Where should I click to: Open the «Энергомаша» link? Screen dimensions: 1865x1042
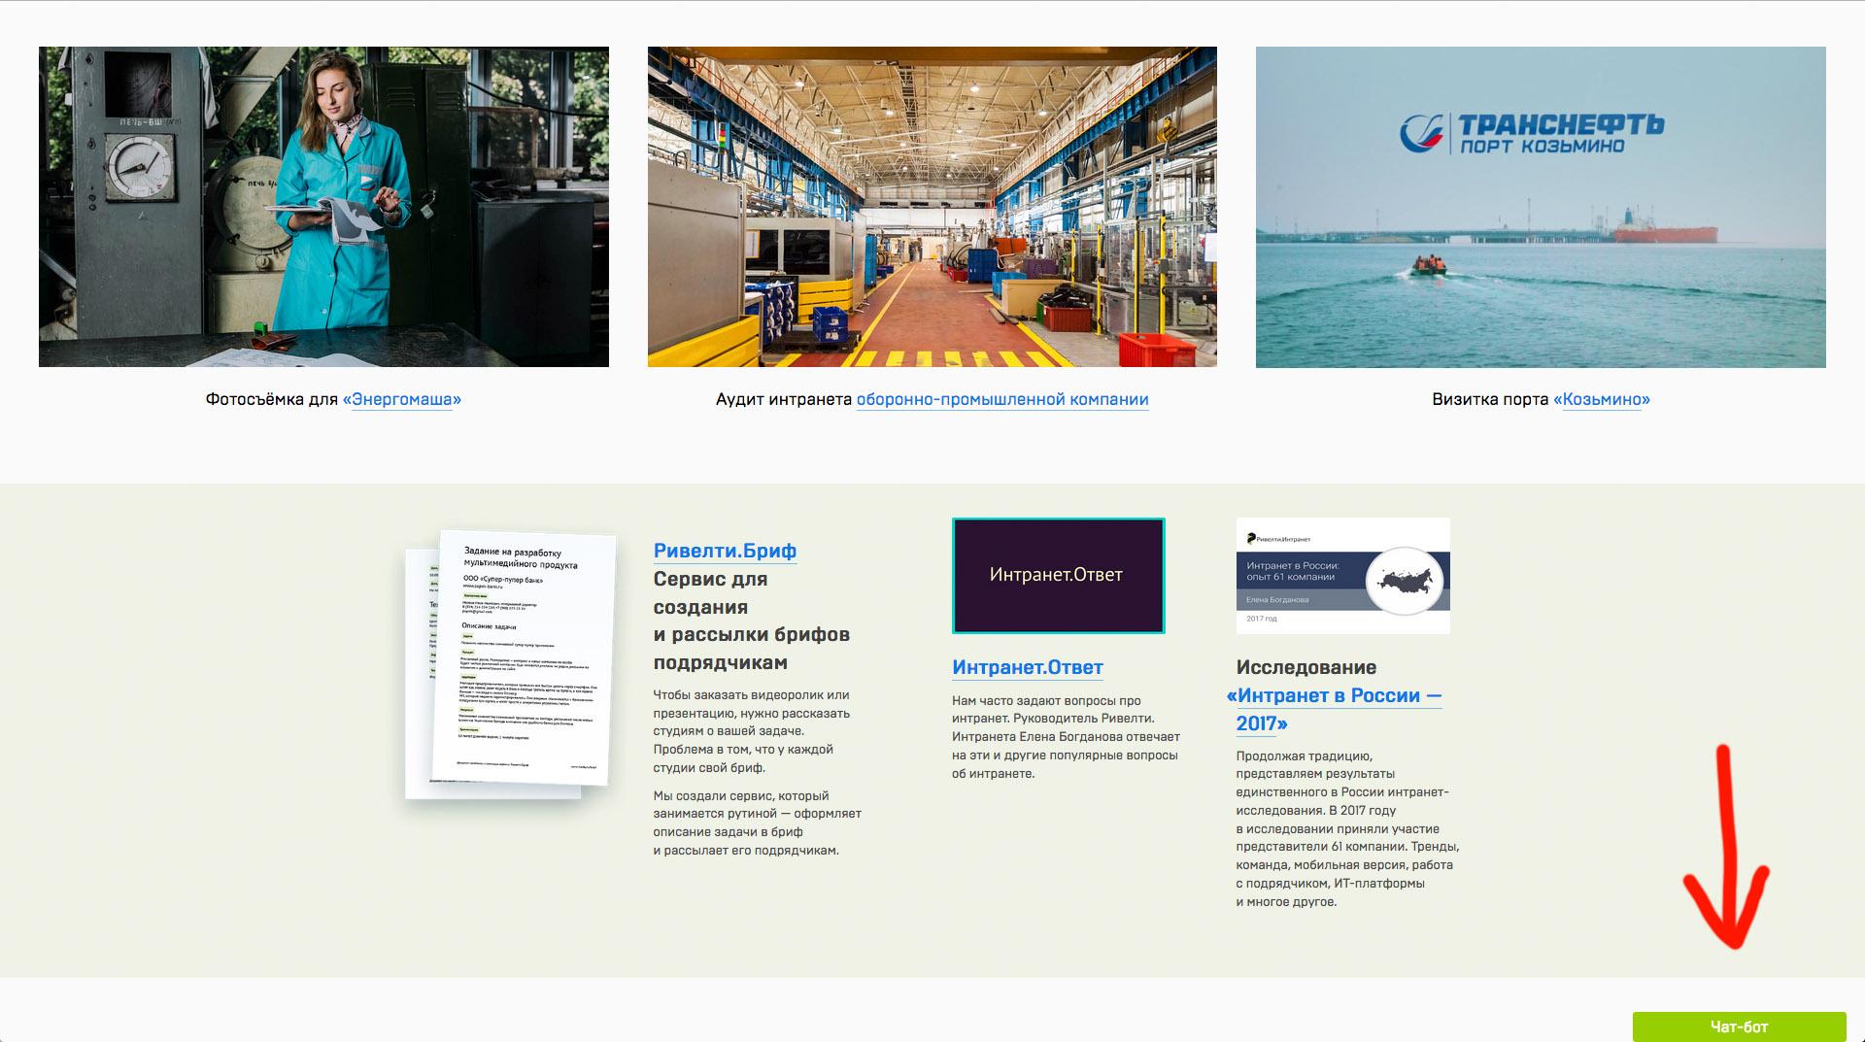click(402, 399)
